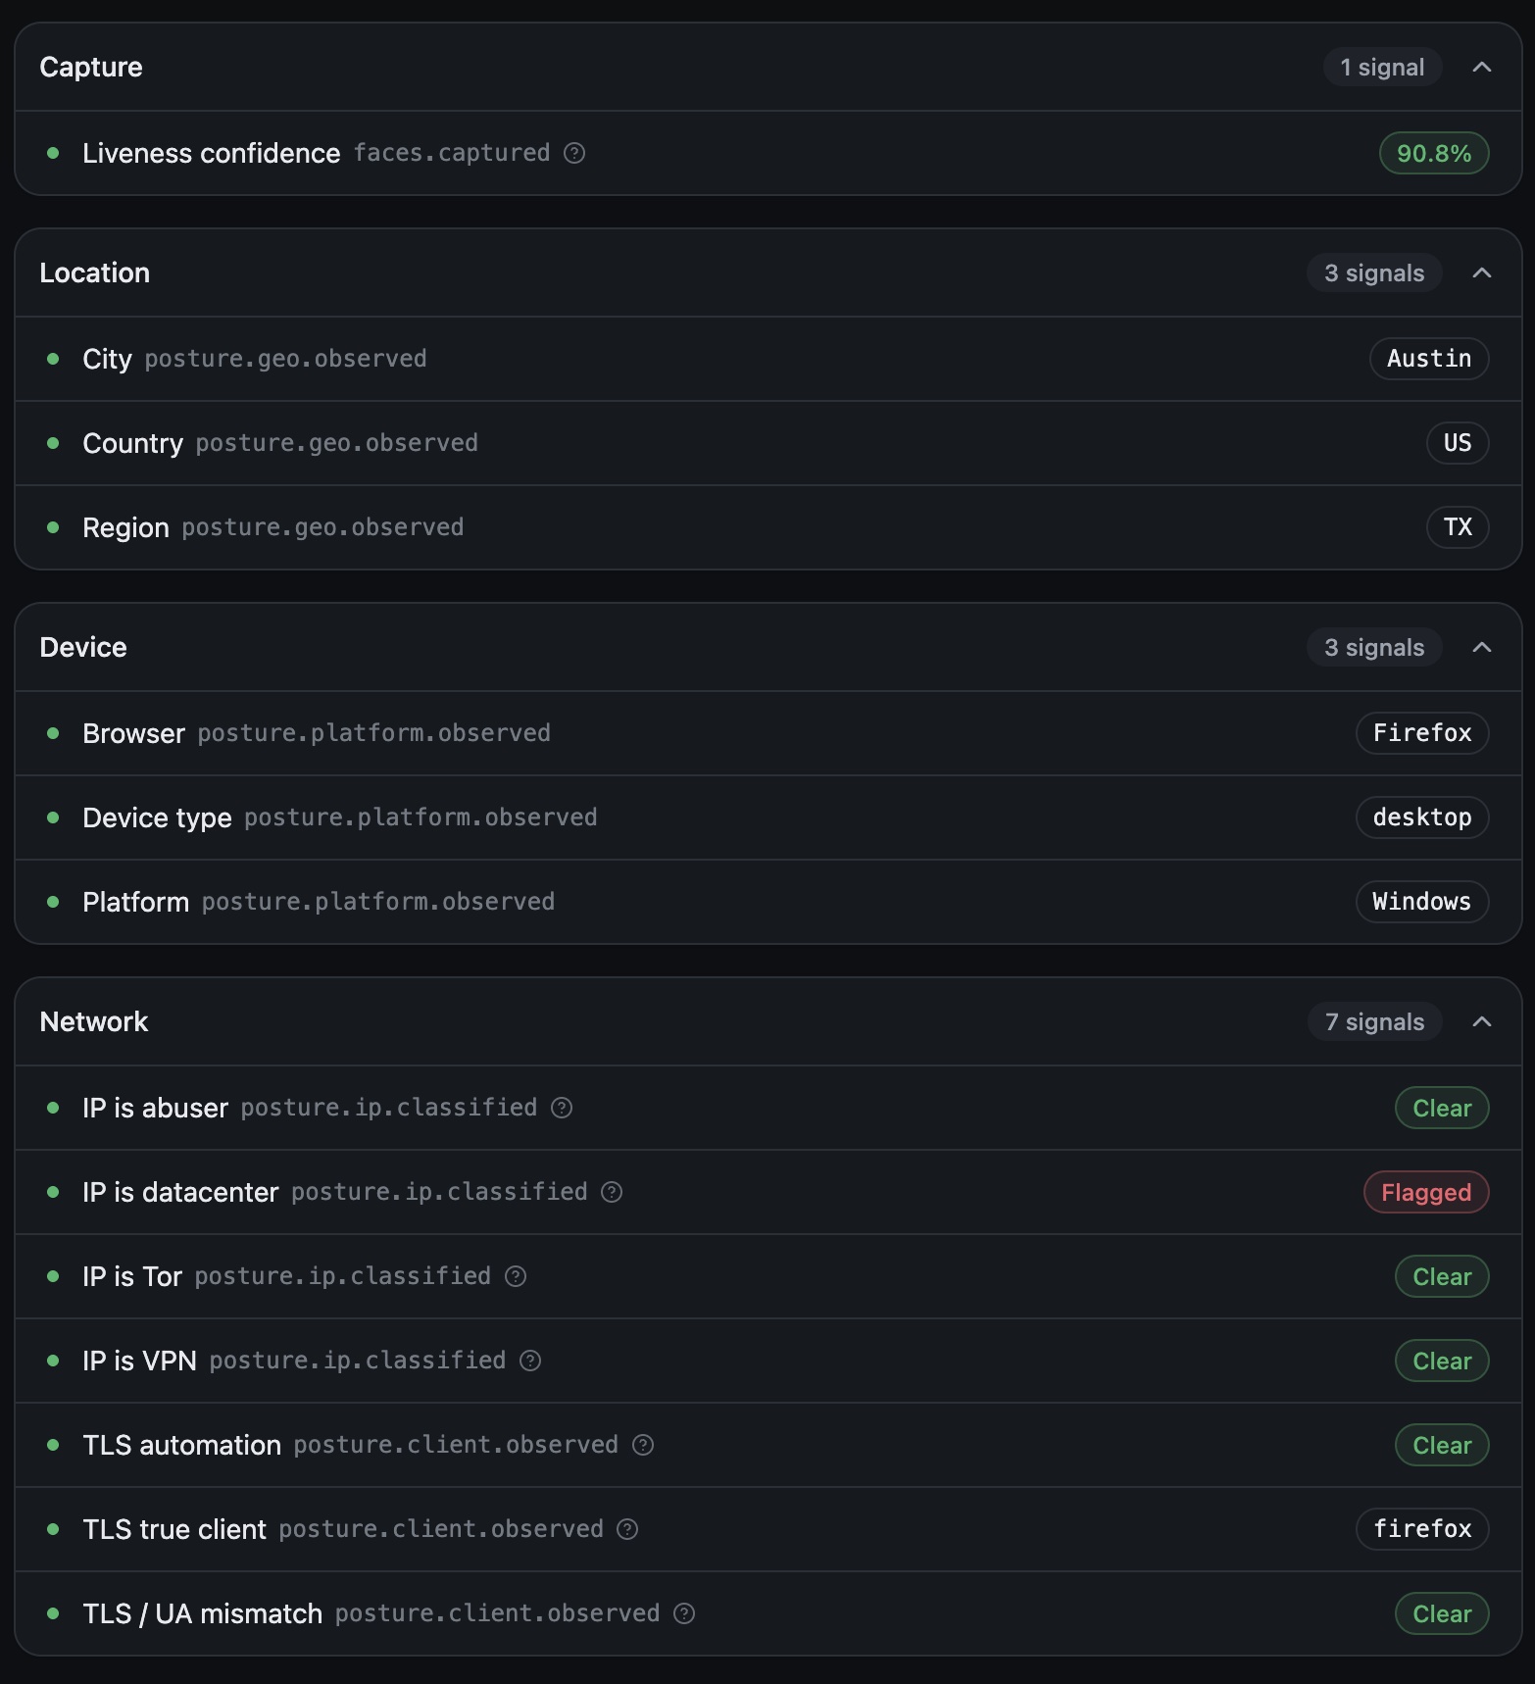
Task: Click the Network section heading
Action: [x=94, y=1021]
